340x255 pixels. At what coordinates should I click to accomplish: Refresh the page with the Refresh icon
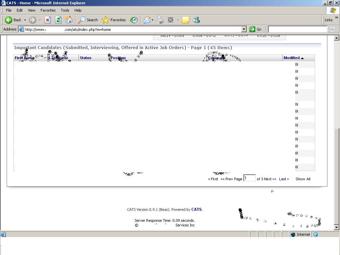click(x=58, y=20)
